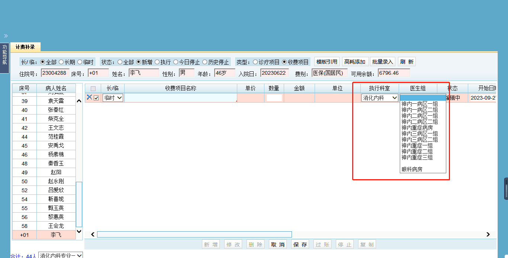
Task: Click the 高耗添加 button
Action: click(x=355, y=62)
